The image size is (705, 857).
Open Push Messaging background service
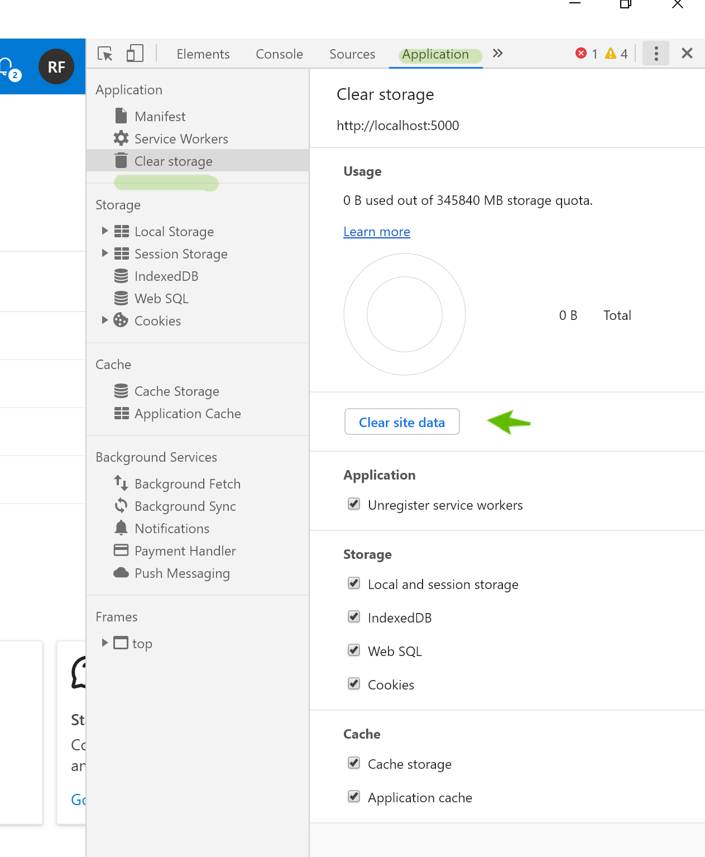click(x=182, y=573)
